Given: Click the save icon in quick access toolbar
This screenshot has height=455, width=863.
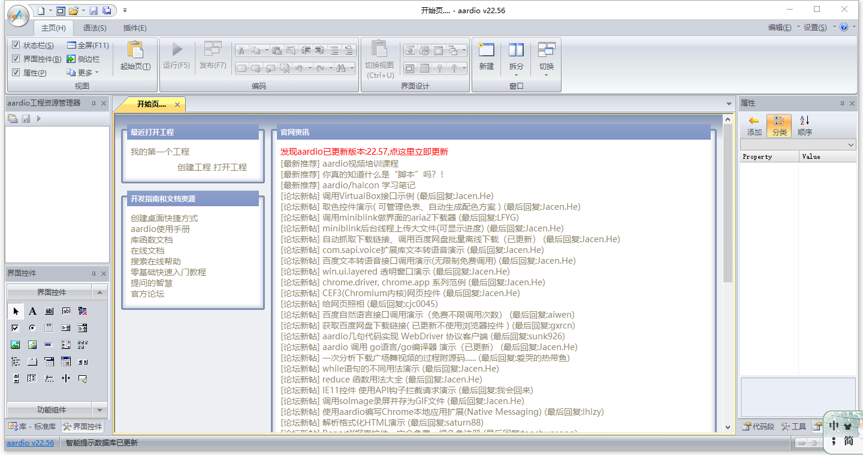Looking at the screenshot, I should (x=93, y=10).
